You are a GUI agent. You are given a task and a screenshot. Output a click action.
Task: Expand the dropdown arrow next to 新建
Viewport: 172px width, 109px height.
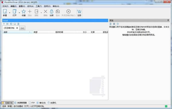click(10, 13)
